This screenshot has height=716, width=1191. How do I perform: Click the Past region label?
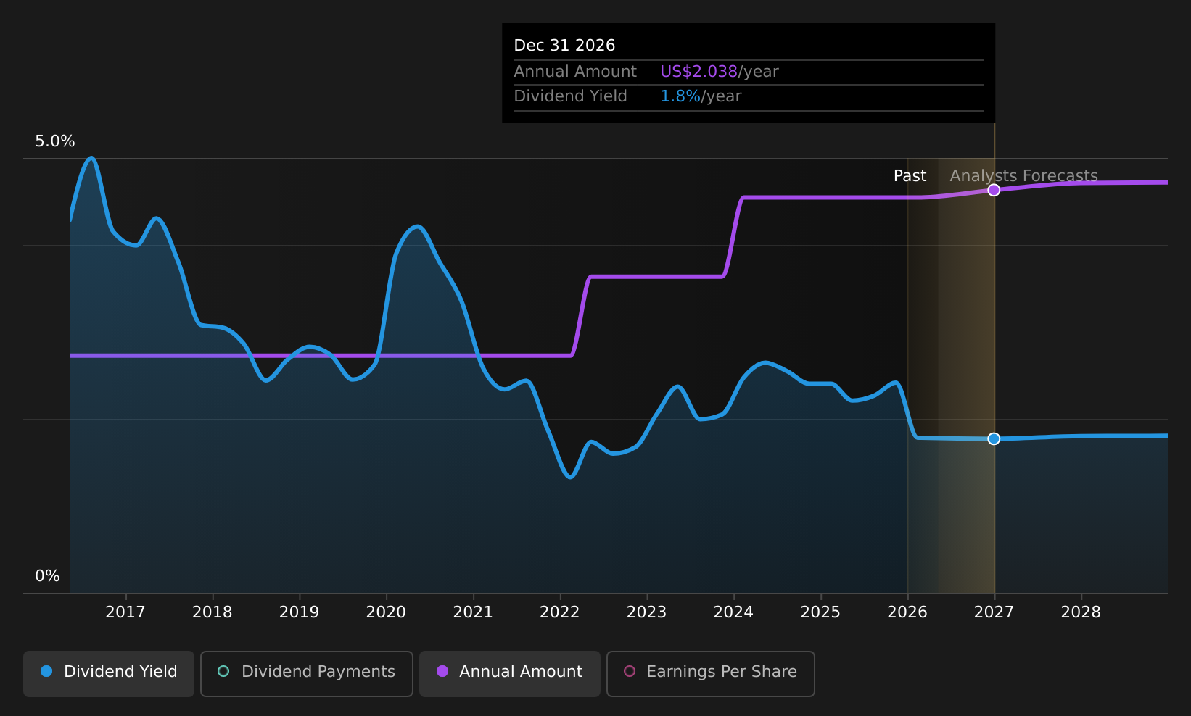click(x=910, y=176)
